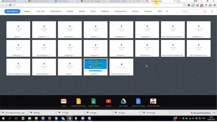Switch to the Сервисы group
The image size is (217, 122).
pyautogui.click(x=27, y=11)
